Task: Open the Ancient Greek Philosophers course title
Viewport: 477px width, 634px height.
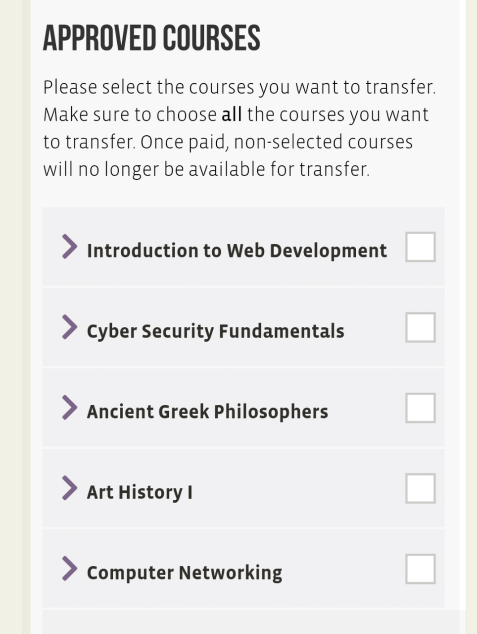Action: [208, 412]
